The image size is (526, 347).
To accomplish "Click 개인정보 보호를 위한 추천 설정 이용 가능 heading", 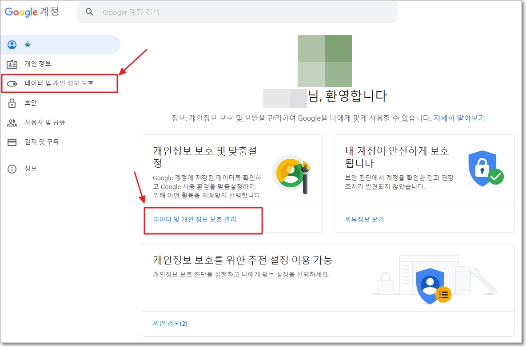I will click(243, 260).
